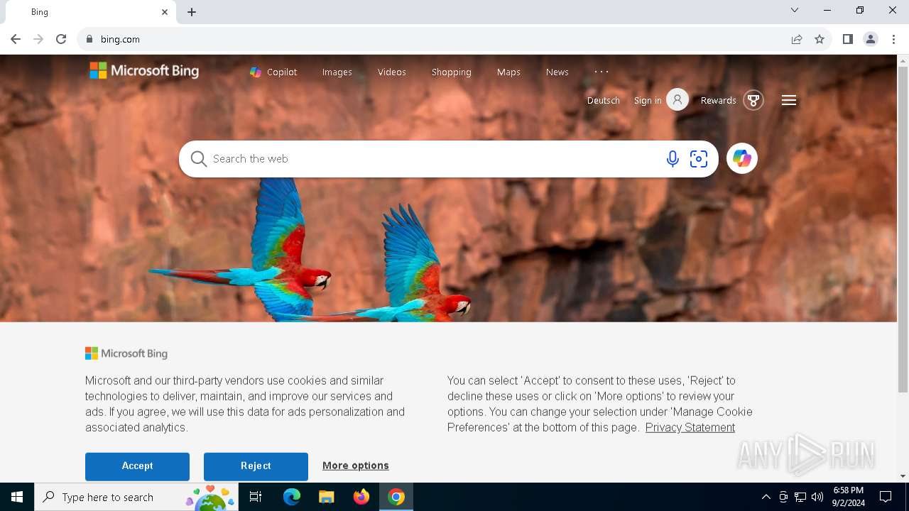Image resolution: width=909 pixels, height=511 pixels.
Task: Open the Chrome profile icon
Action: [x=871, y=39]
